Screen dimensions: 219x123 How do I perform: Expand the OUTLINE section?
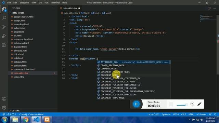click(x=15, y=111)
